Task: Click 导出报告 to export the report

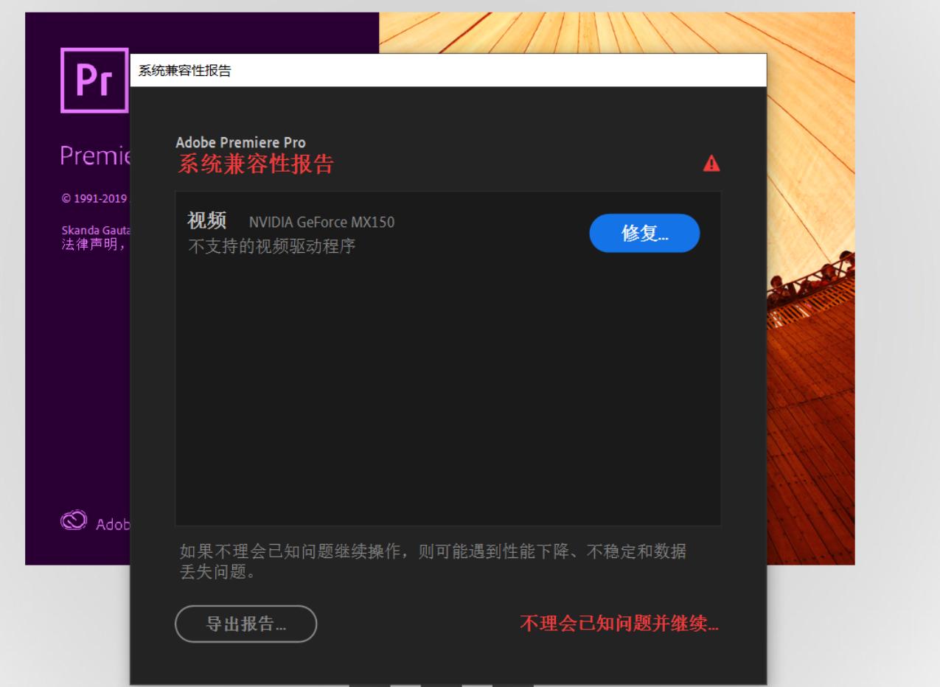Action: tap(245, 623)
